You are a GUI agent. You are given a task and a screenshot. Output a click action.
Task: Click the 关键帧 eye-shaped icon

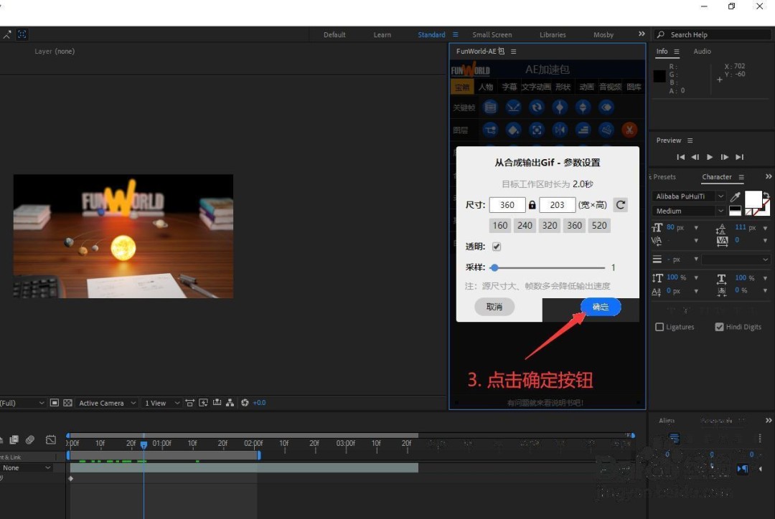click(606, 107)
